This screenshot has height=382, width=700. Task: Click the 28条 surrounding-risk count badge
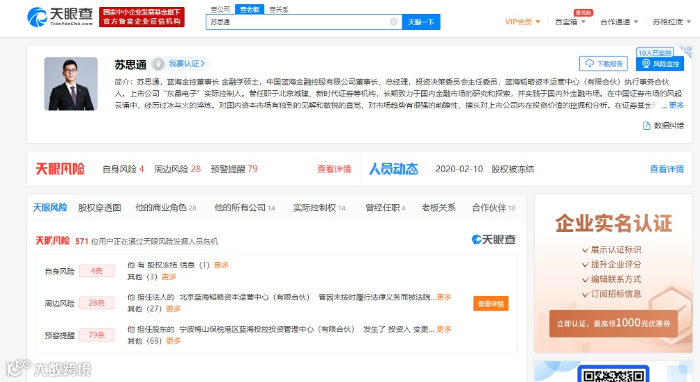coord(96,303)
